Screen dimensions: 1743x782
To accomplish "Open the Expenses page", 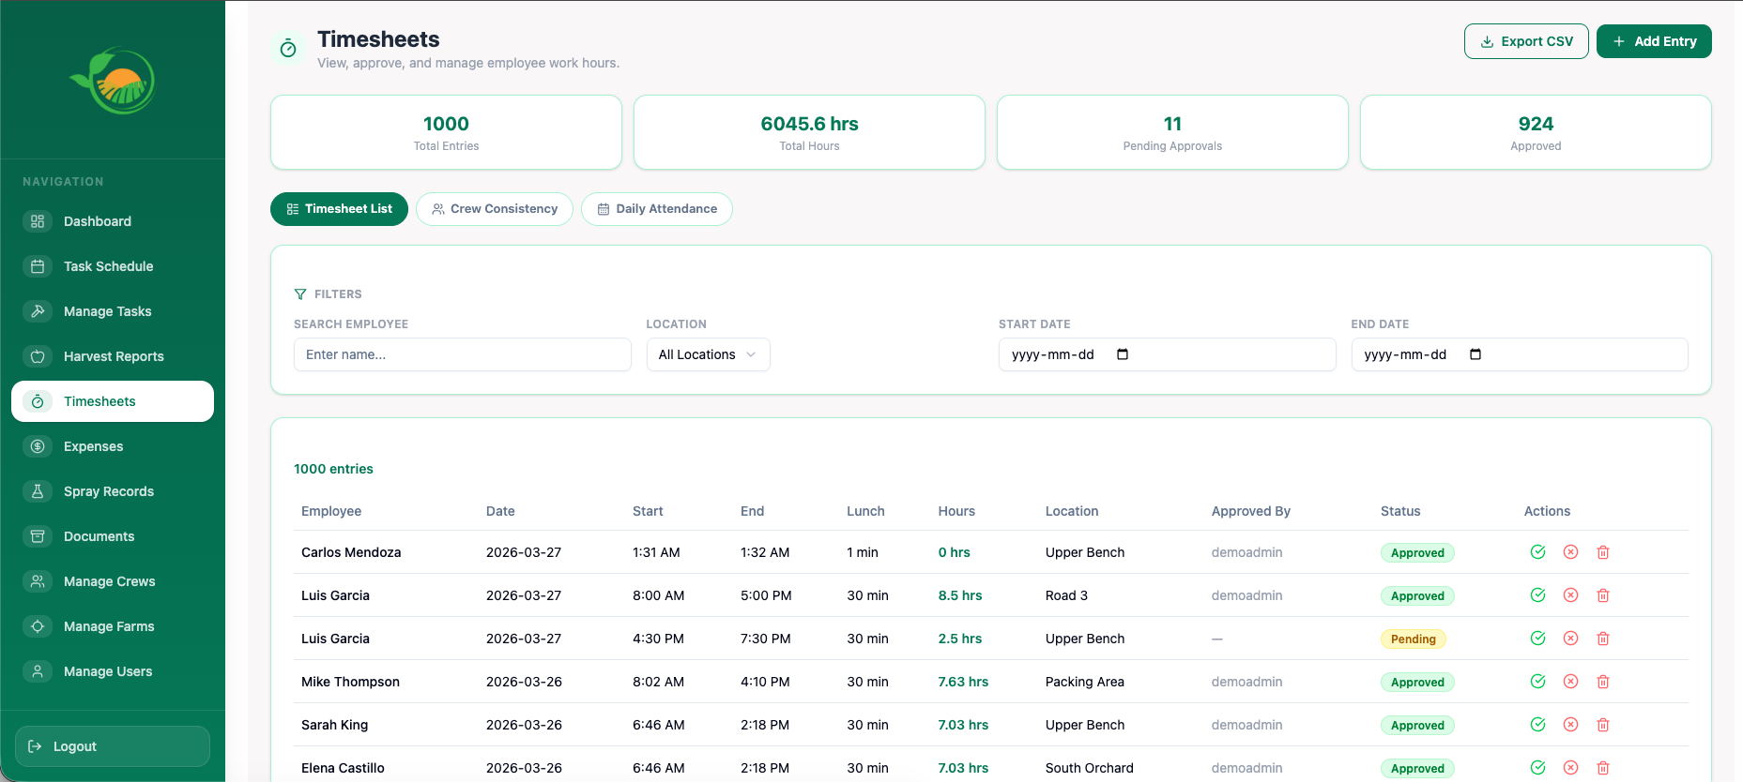I will click(x=113, y=446).
